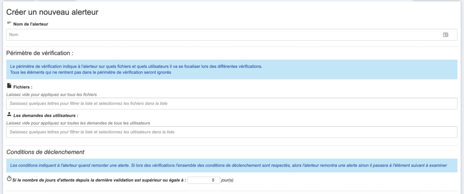This screenshot has height=194, width=464.
Task: Click the blue périmètre de vérification info box
Action: (232, 69)
